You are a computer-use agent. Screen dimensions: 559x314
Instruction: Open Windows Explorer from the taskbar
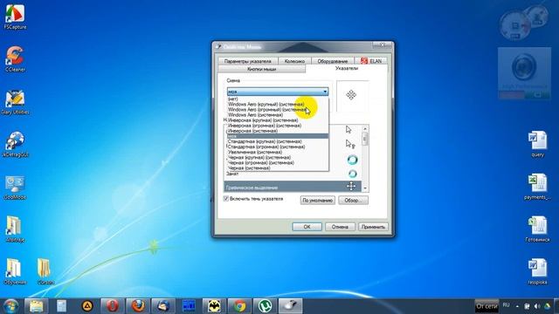coord(37,306)
